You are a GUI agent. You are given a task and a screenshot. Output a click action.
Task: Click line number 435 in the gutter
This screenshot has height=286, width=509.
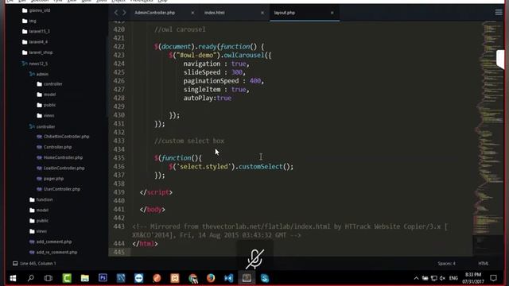coord(119,158)
